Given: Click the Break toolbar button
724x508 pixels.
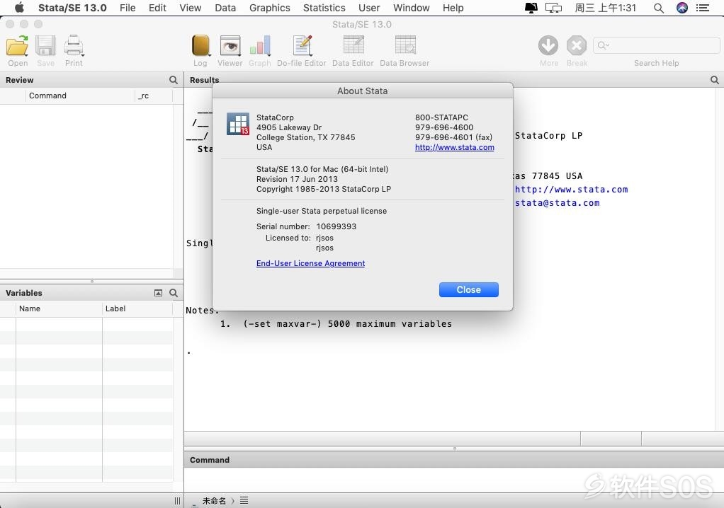Looking at the screenshot, I should 577,46.
